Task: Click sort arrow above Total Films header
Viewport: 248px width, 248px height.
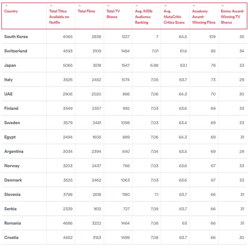Action: (80, 5)
